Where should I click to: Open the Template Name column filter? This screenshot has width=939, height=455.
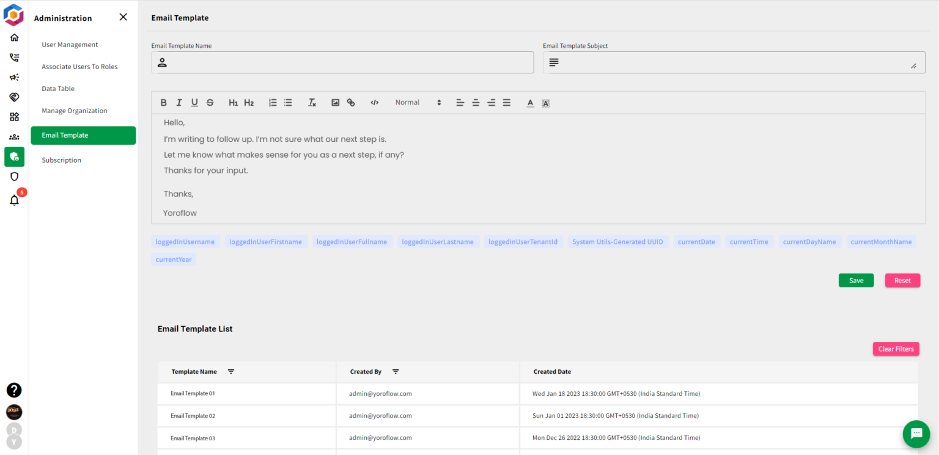(x=231, y=371)
